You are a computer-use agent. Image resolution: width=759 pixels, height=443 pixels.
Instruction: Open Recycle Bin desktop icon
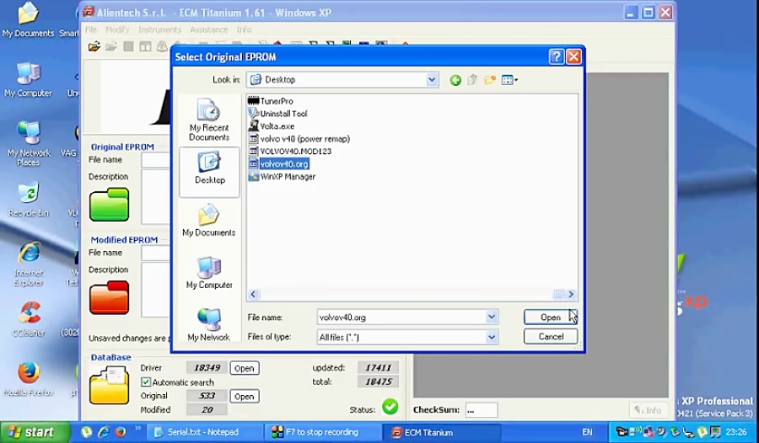[29, 200]
